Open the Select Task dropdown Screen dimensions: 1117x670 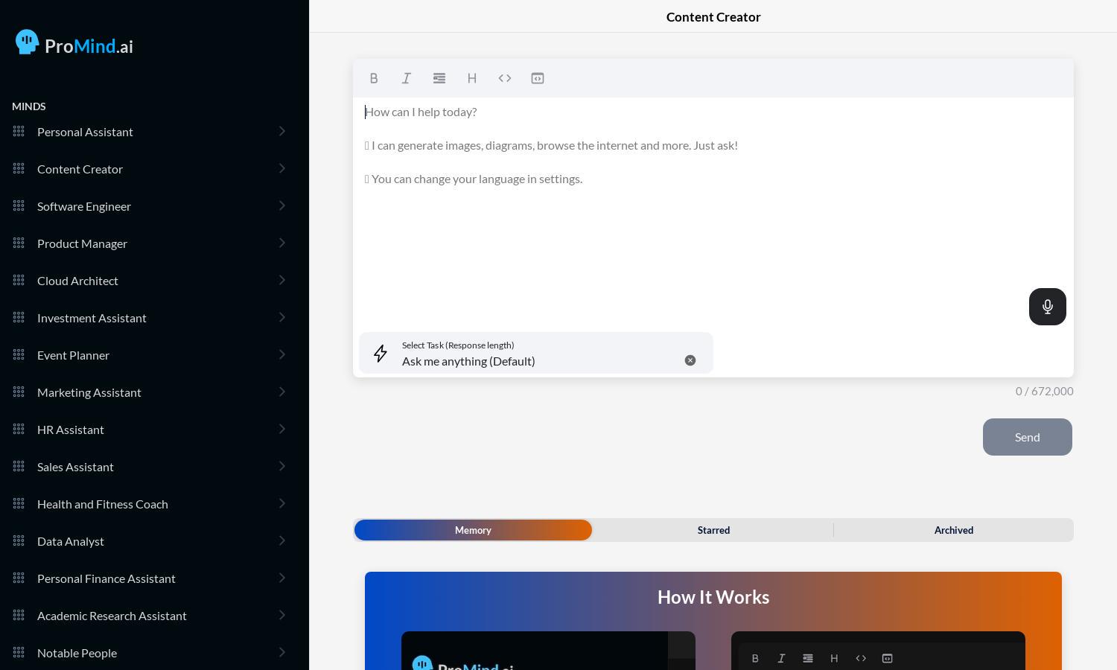tap(536, 353)
